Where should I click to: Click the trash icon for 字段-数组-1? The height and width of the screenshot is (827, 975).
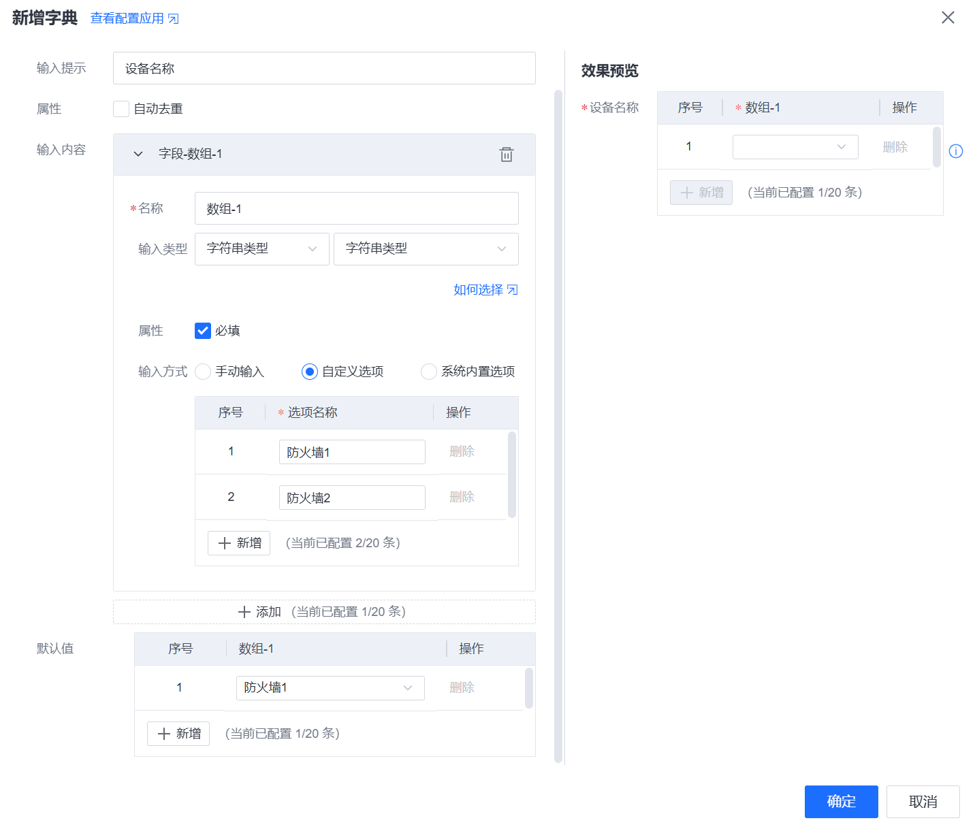click(506, 155)
